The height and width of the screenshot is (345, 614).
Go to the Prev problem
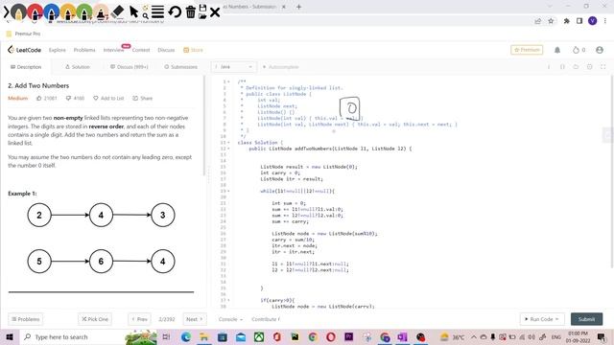point(139,319)
